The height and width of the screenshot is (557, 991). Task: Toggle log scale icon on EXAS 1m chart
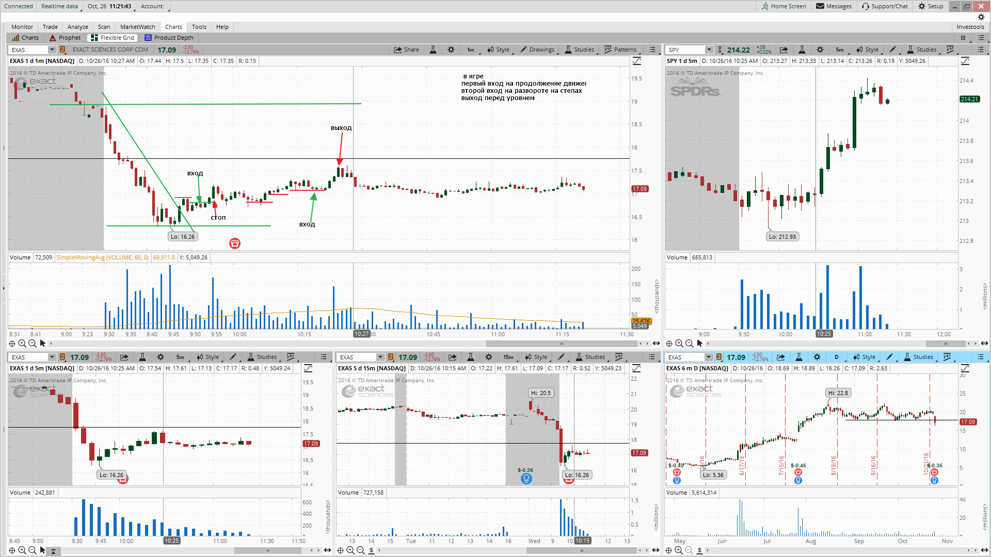(637, 61)
